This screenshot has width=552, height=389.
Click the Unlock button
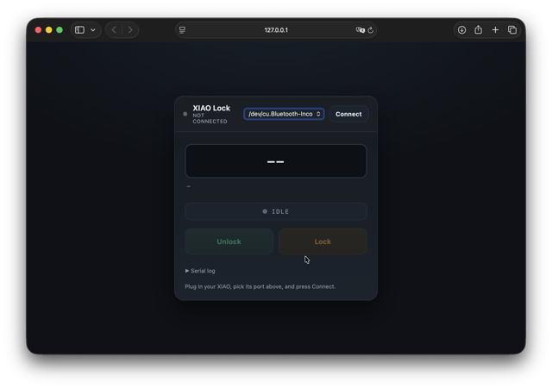229,242
